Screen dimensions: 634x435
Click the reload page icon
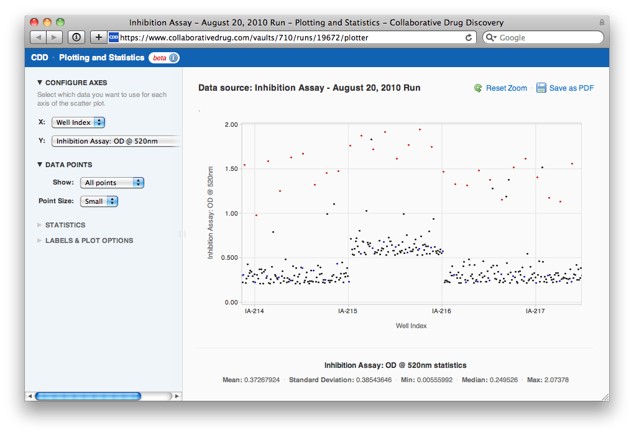[x=469, y=38]
